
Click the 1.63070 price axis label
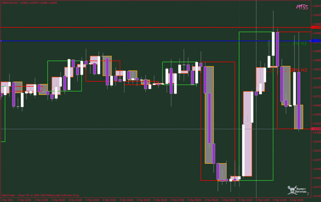click(x=317, y=6)
